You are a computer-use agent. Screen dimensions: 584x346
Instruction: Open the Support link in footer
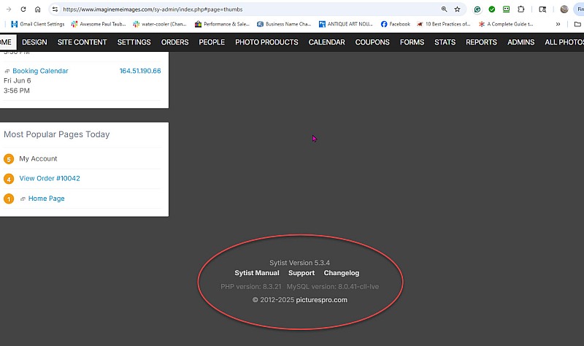point(301,273)
